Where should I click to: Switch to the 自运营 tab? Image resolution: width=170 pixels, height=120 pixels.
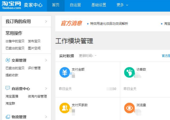(x=75, y=5)
